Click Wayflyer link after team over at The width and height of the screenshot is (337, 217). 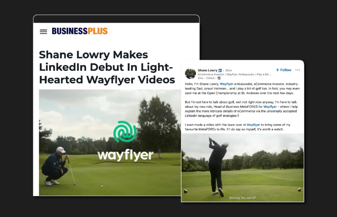coord(253,124)
